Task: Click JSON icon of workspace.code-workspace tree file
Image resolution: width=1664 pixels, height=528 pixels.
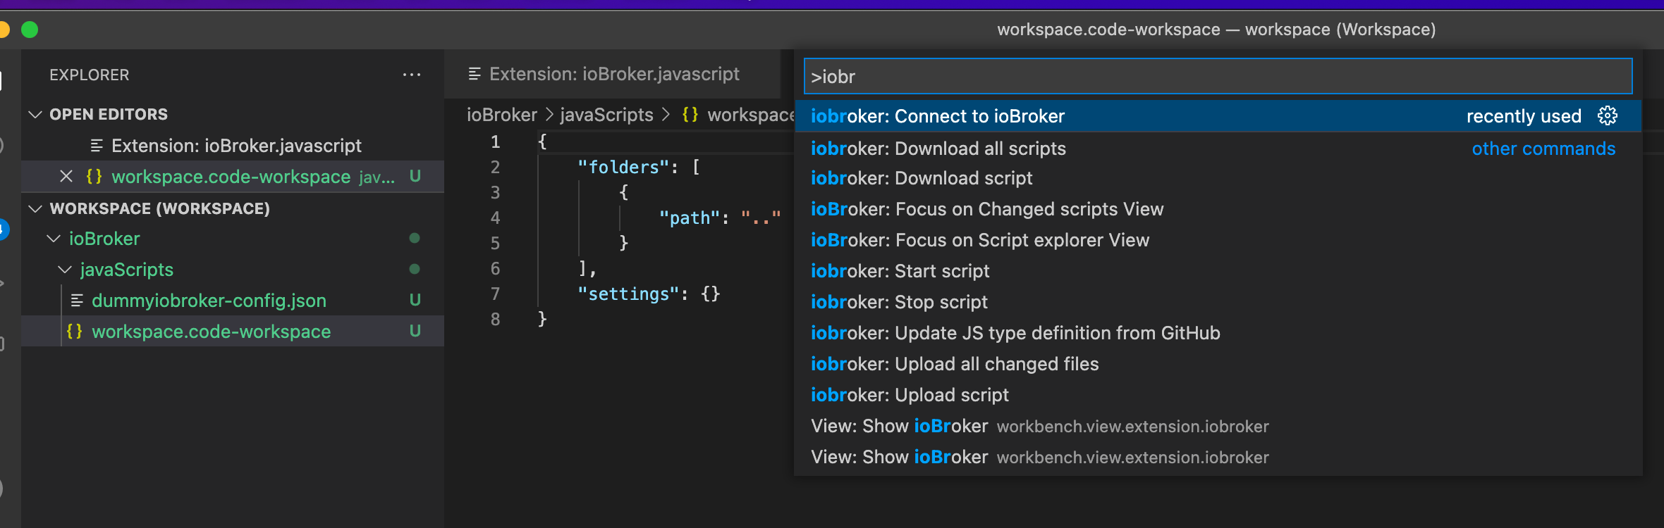Action: click(75, 331)
